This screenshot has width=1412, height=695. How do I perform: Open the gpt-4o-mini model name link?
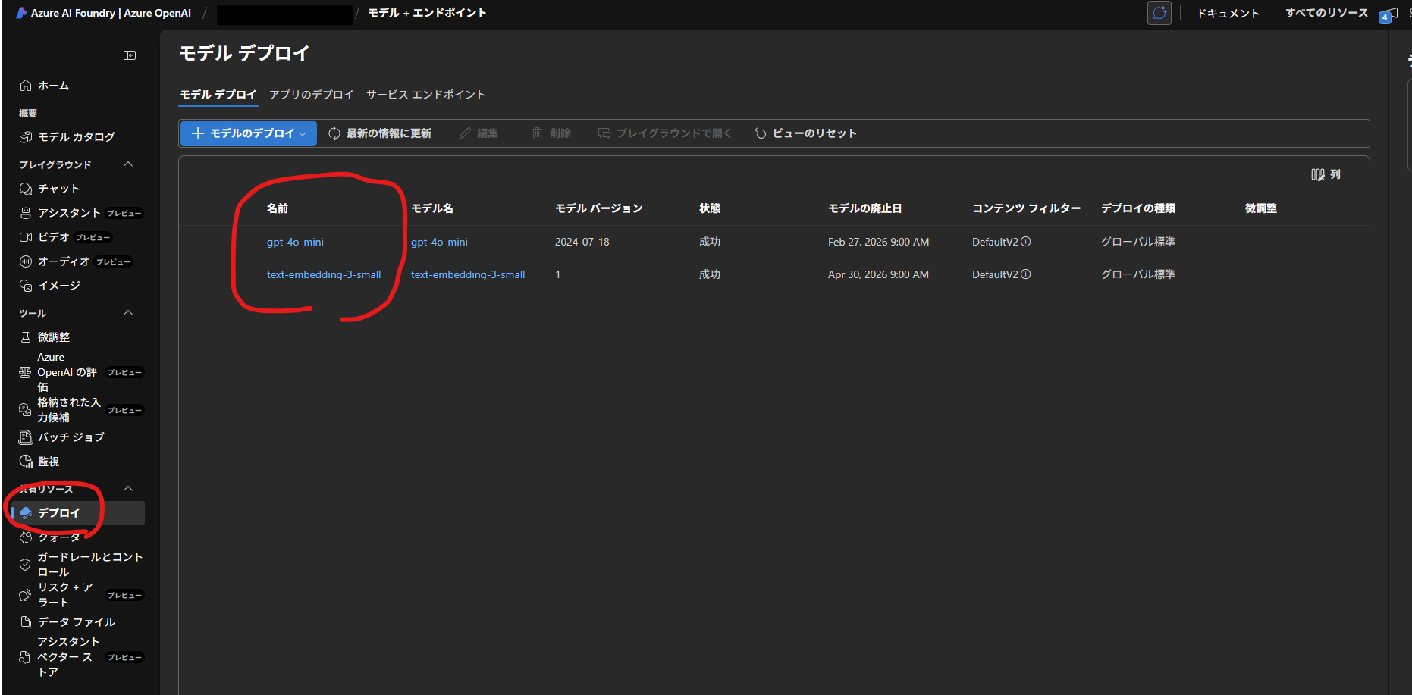[x=439, y=243]
